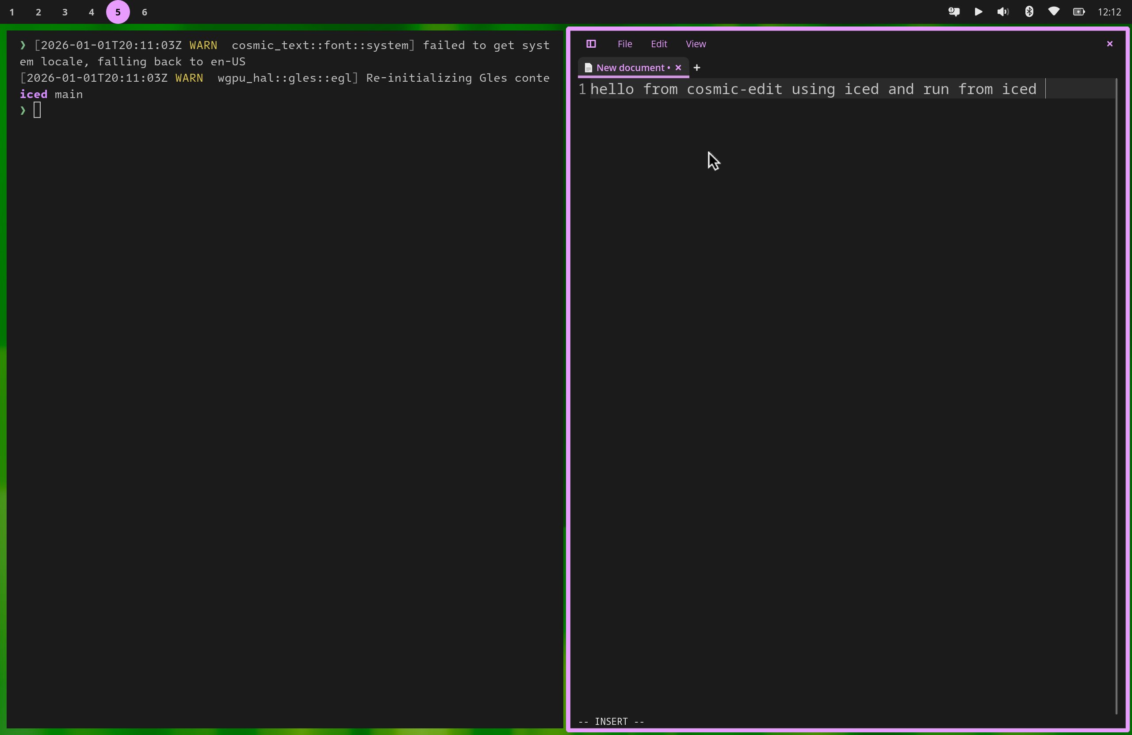Open the View menu
This screenshot has width=1132, height=735.
(696, 44)
